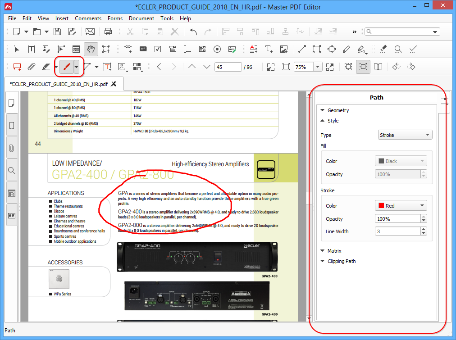
Task: Undo the last action
Action: pos(194,31)
